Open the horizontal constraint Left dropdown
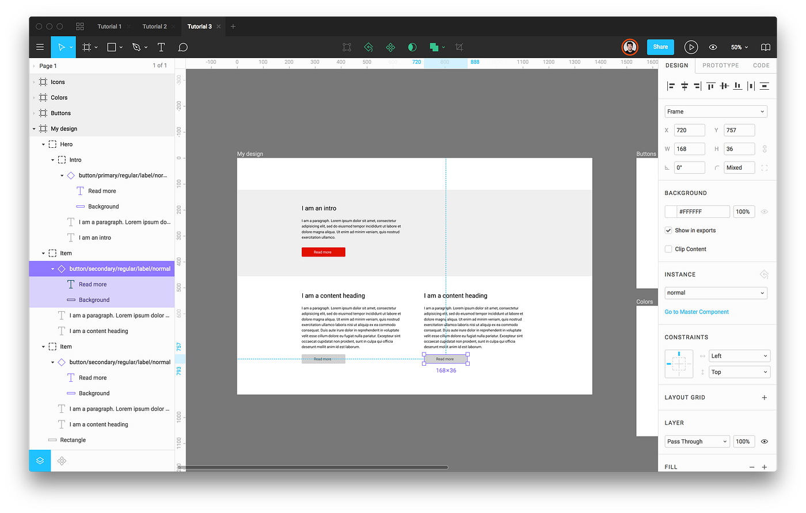Screen dimensions: 806x513 pyautogui.click(x=739, y=356)
